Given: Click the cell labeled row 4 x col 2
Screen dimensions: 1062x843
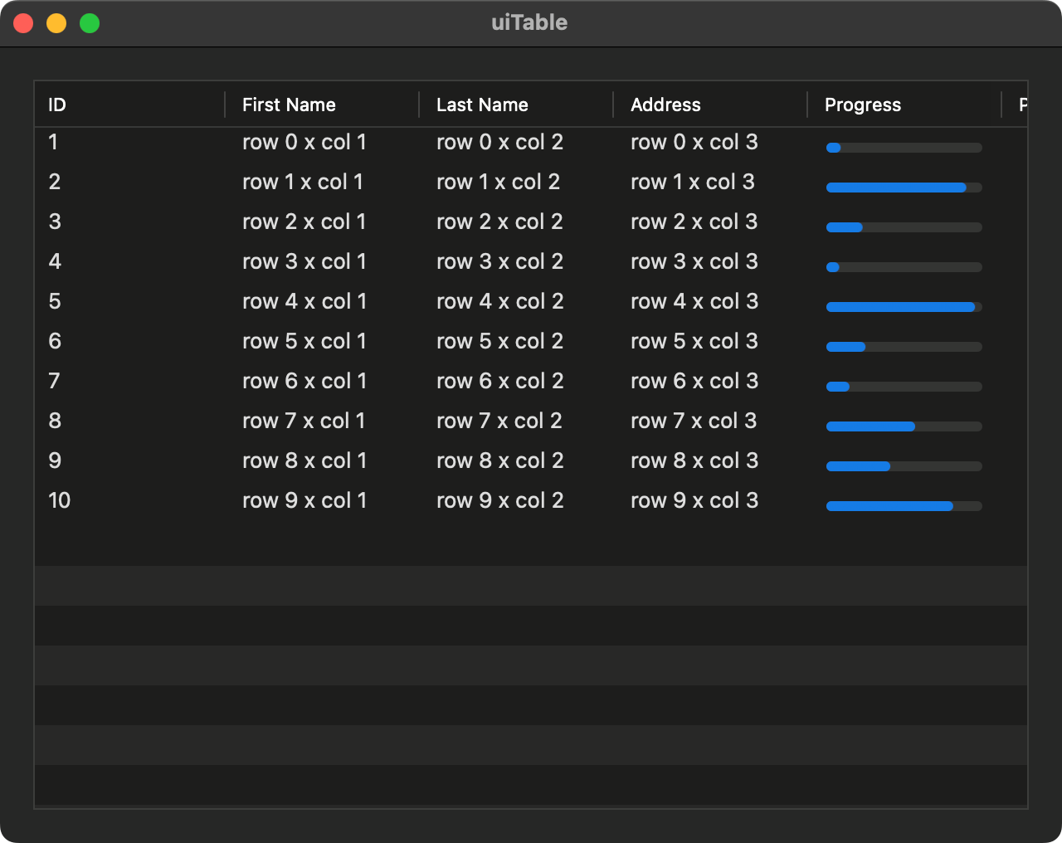Looking at the screenshot, I should click(500, 301).
